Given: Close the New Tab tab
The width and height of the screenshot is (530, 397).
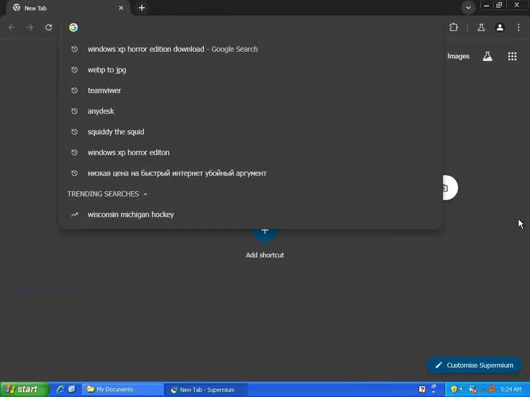Looking at the screenshot, I should pos(121,8).
